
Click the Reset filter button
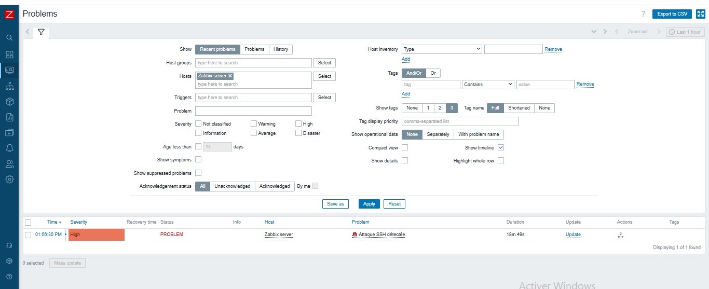click(394, 204)
